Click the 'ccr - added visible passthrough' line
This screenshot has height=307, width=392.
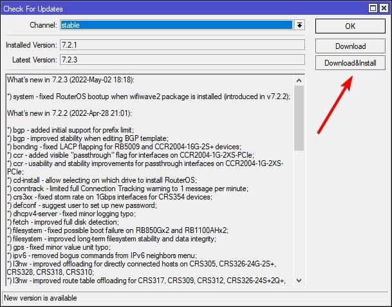(x=131, y=155)
